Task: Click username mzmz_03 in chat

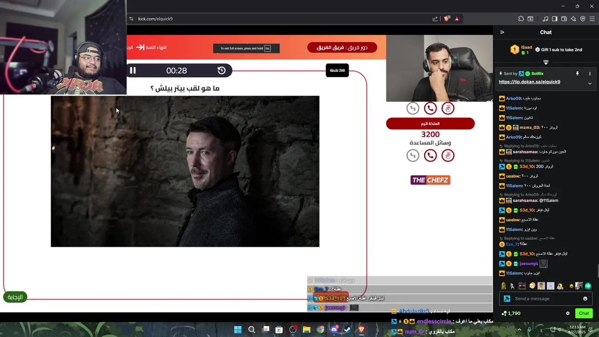Action: (x=529, y=127)
